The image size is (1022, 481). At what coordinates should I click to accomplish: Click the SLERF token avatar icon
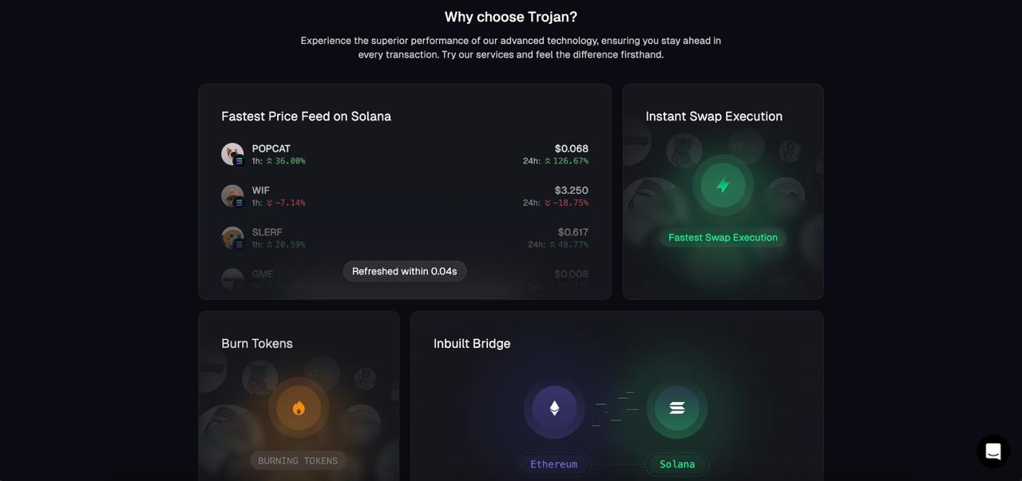click(232, 238)
